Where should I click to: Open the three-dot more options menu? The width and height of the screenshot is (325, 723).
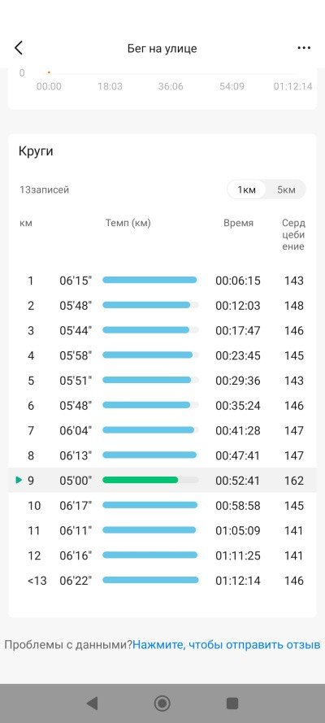point(304,48)
